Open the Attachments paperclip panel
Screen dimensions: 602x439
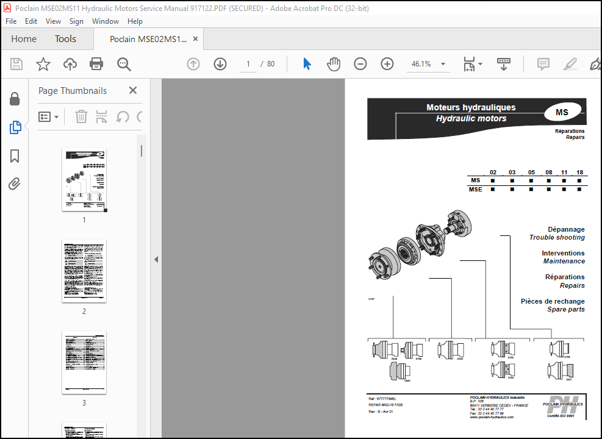(x=15, y=184)
